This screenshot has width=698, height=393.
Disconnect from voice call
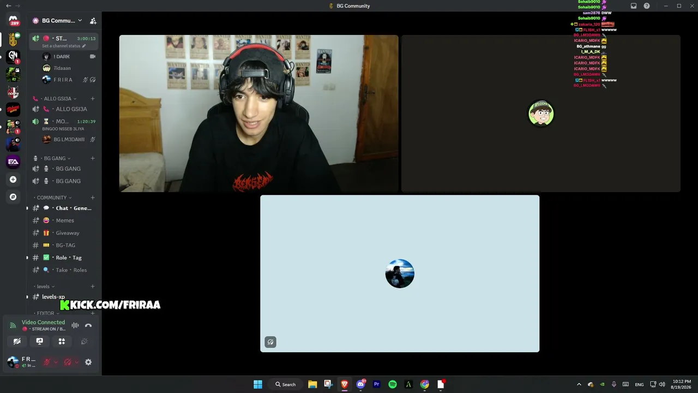point(88,325)
